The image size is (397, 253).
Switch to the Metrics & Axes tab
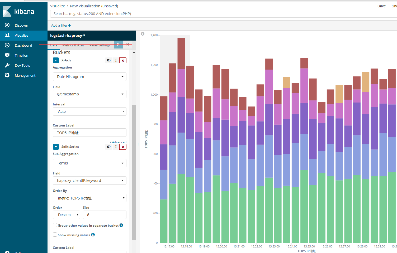point(73,45)
